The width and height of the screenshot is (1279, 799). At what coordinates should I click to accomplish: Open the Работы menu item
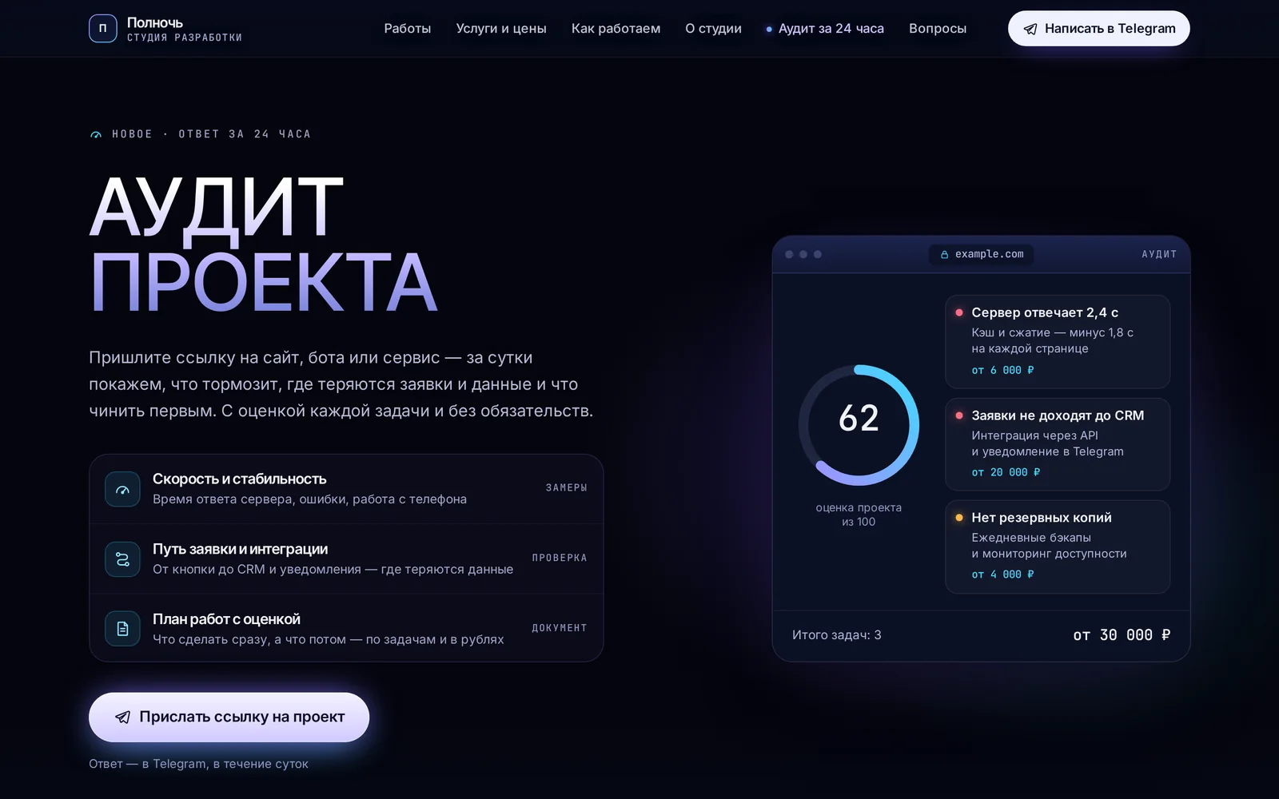click(x=407, y=29)
